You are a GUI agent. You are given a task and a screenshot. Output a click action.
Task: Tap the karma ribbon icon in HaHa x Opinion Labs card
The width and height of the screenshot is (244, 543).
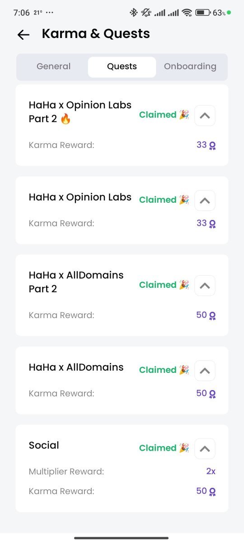212,224
